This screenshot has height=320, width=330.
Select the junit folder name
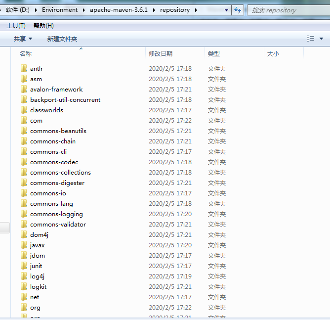[x=36, y=266]
